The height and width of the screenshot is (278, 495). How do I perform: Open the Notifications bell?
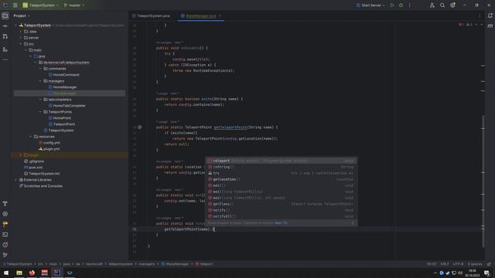click(490, 15)
